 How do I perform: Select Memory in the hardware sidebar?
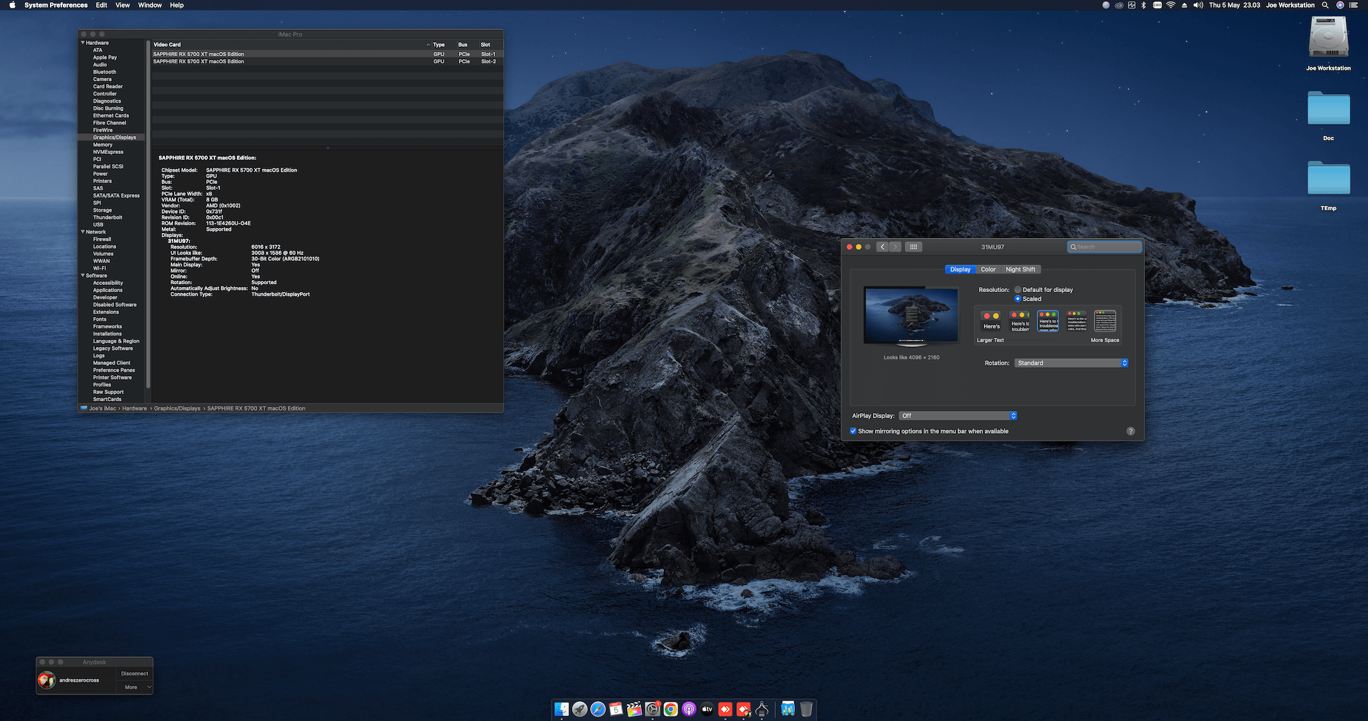pos(103,145)
